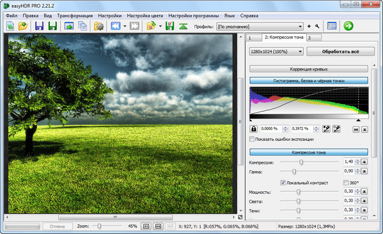The image size is (383, 234).
Task: Enable Показать ошибки экспозиции checkbox
Action: coord(251,139)
